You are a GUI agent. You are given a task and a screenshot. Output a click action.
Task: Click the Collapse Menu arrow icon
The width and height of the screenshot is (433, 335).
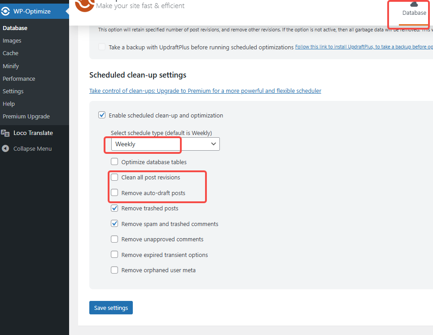pos(5,148)
